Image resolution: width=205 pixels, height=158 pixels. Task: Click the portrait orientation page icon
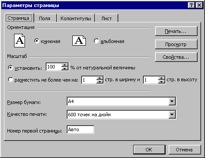pos(19,40)
